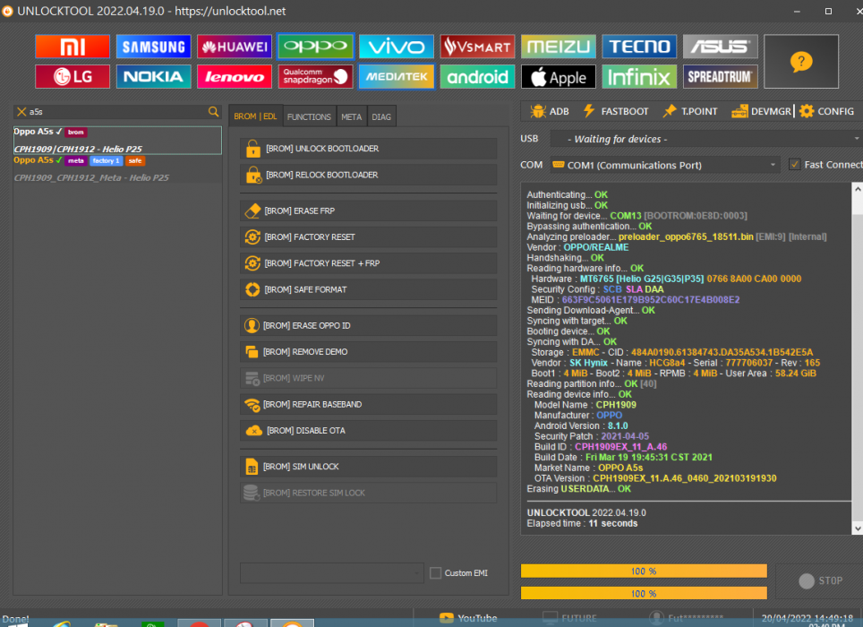The image size is (863, 627).
Task: Select the Huawei brand tile
Action: tap(235, 47)
